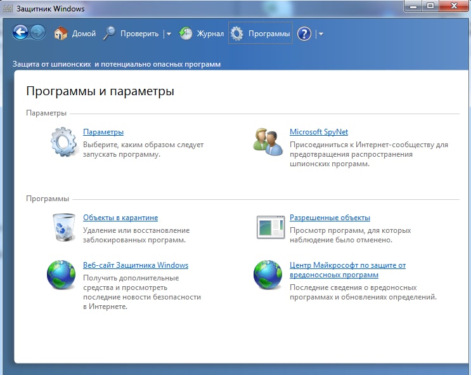
Task: Expand the dropdown arrow beside Проверить
Action: coord(169,34)
